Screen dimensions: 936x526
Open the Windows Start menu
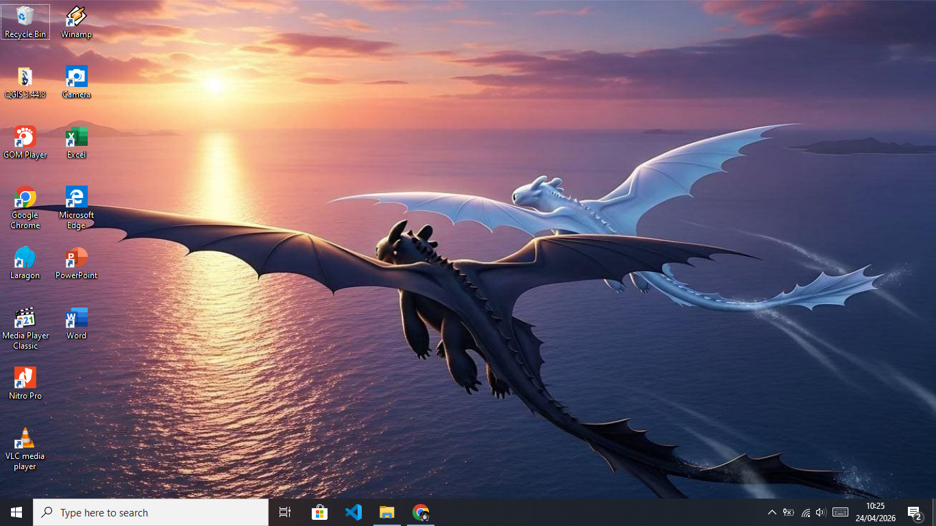point(16,512)
